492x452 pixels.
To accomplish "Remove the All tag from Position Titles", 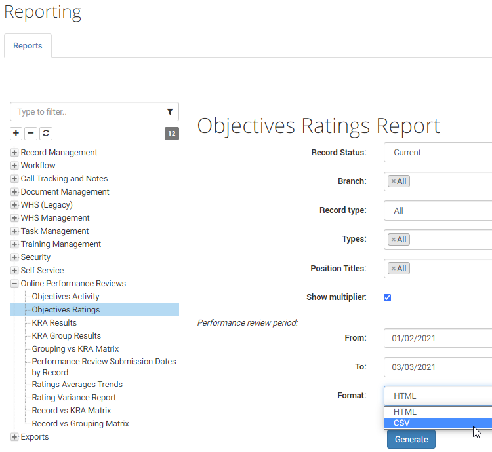I will click(x=393, y=269).
